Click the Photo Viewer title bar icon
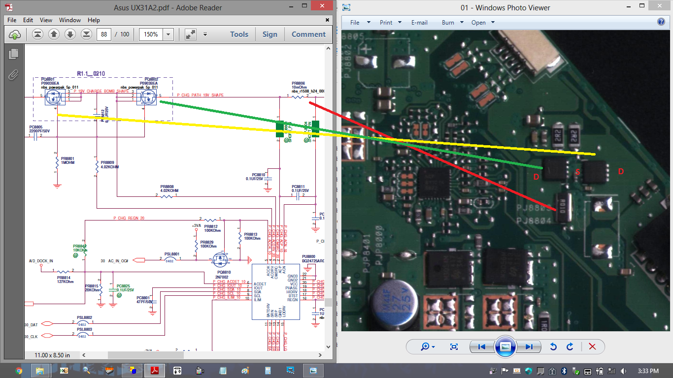673x378 pixels. point(347,7)
